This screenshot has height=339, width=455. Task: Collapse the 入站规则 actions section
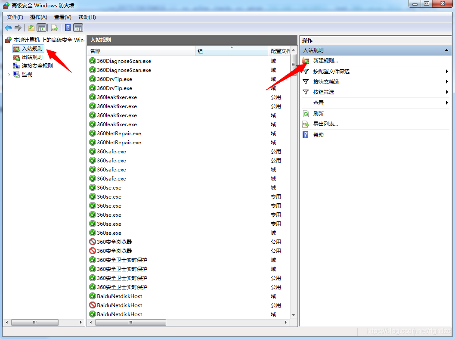click(446, 50)
